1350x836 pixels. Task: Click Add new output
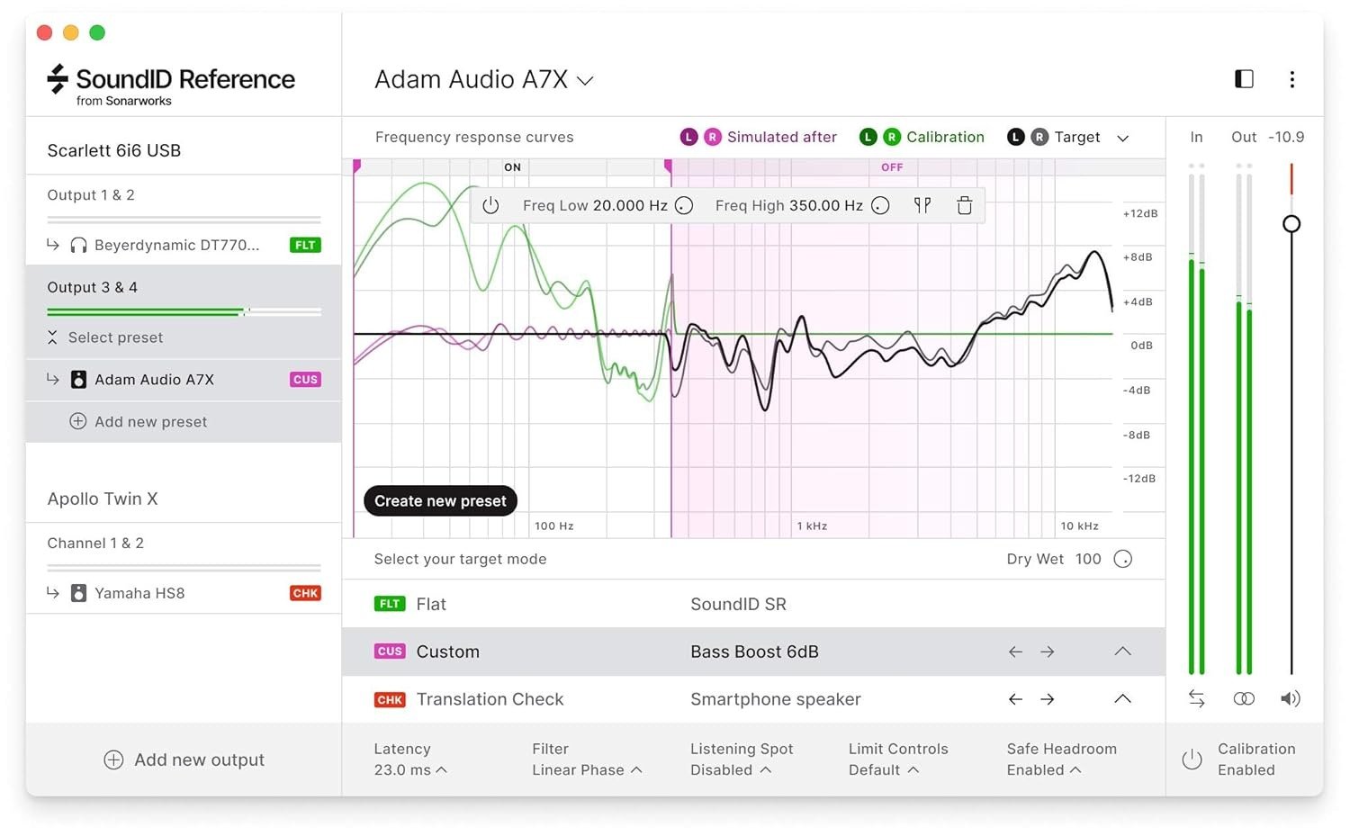(x=184, y=760)
